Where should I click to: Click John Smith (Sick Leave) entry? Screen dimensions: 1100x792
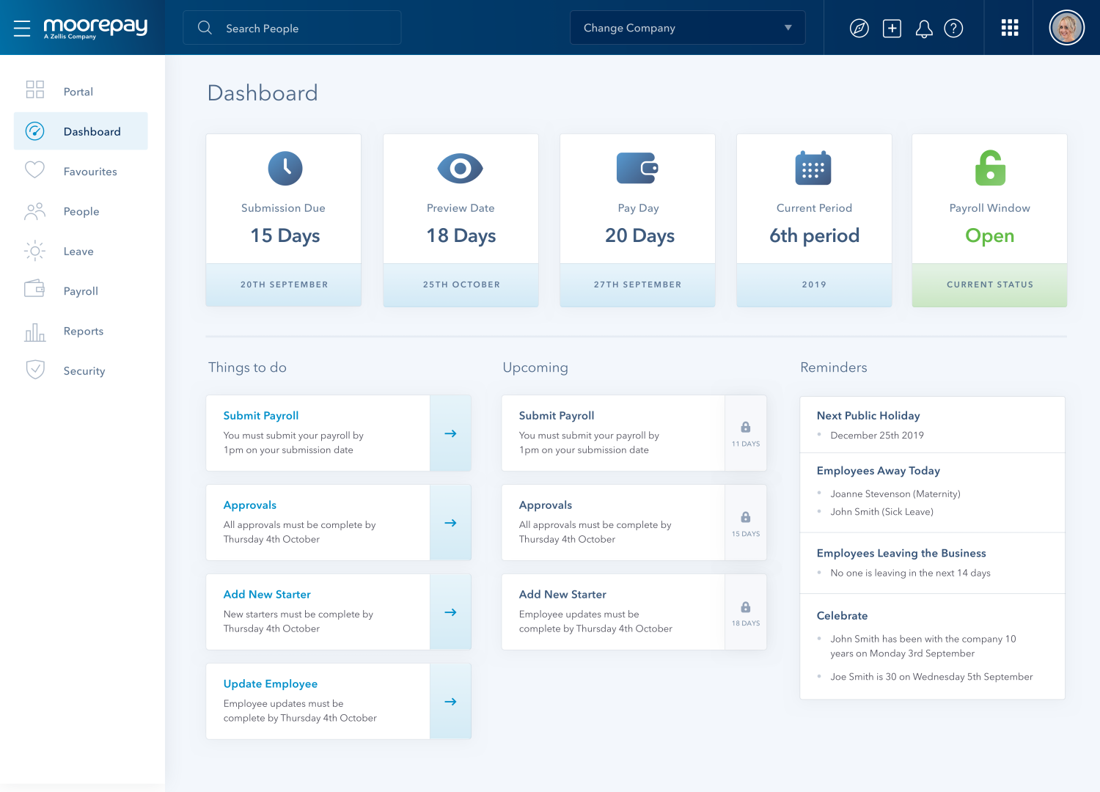[881, 512]
